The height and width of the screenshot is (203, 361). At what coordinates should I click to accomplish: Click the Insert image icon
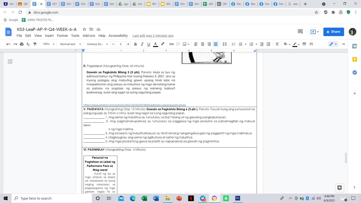coord(185,44)
